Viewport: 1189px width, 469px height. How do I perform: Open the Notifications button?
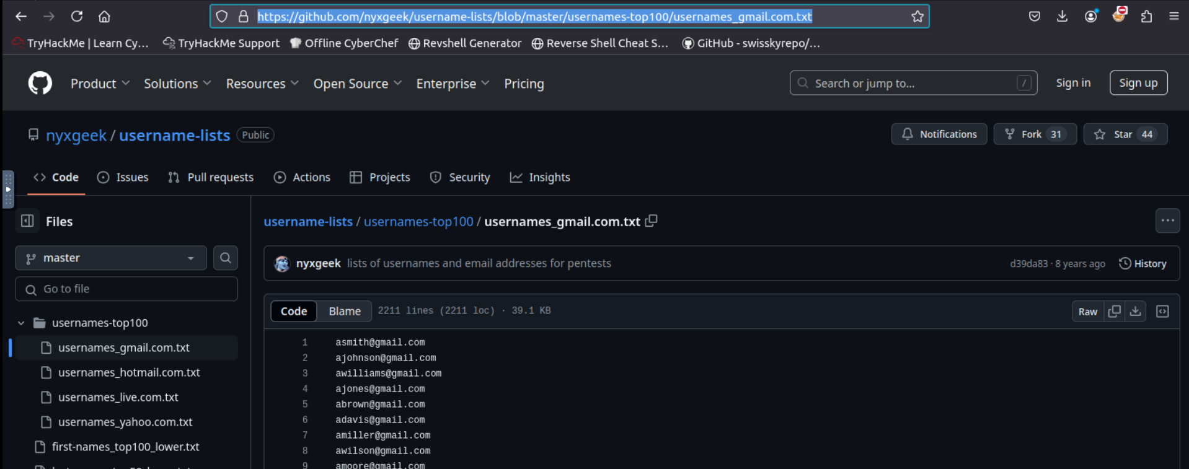(939, 134)
